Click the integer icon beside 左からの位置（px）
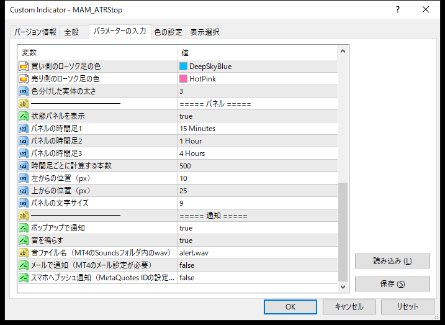 pos(23,178)
